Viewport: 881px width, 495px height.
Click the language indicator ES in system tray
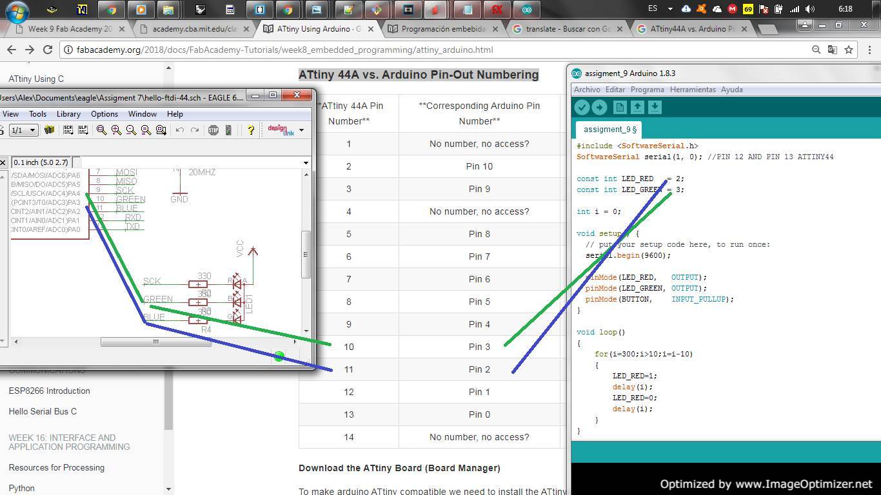click(x=653, y=9)
